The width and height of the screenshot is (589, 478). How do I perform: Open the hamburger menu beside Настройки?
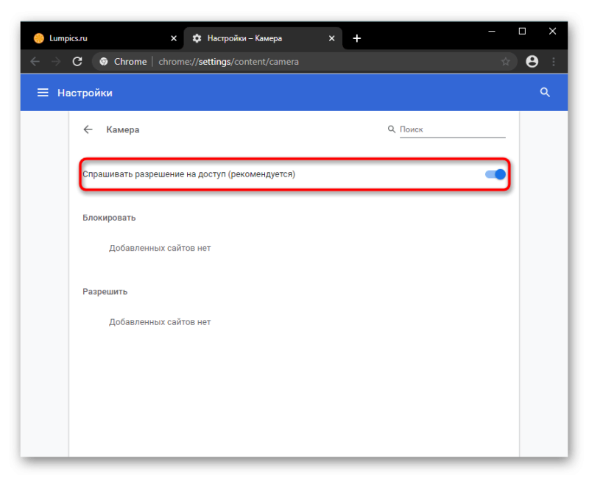pyautogui.click(x=43, y=93)
